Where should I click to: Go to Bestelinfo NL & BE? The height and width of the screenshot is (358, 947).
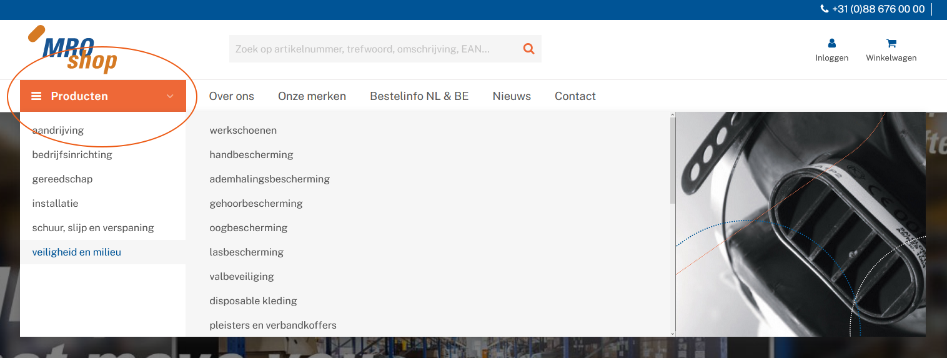pyautogui.click(x=419, y=96)
